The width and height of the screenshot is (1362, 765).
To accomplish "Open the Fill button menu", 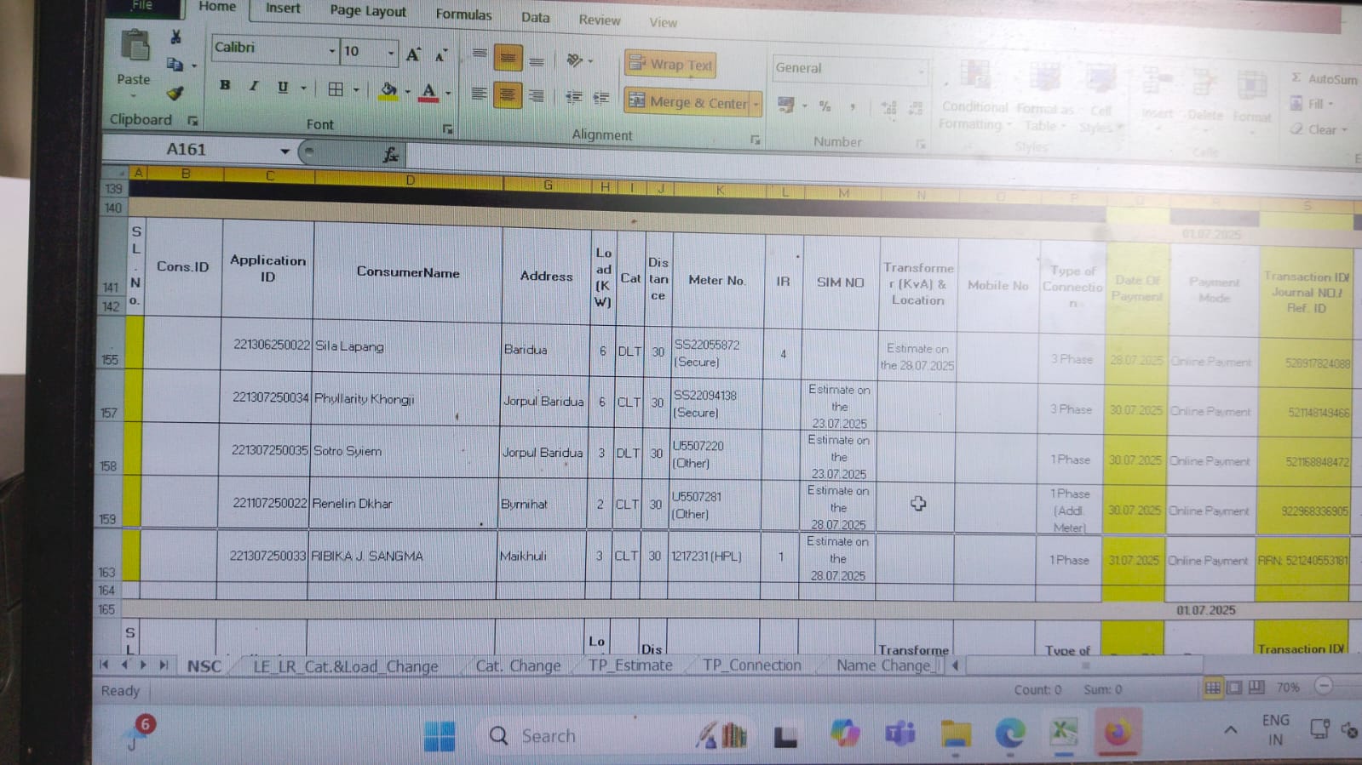I will click(1312, 104).
